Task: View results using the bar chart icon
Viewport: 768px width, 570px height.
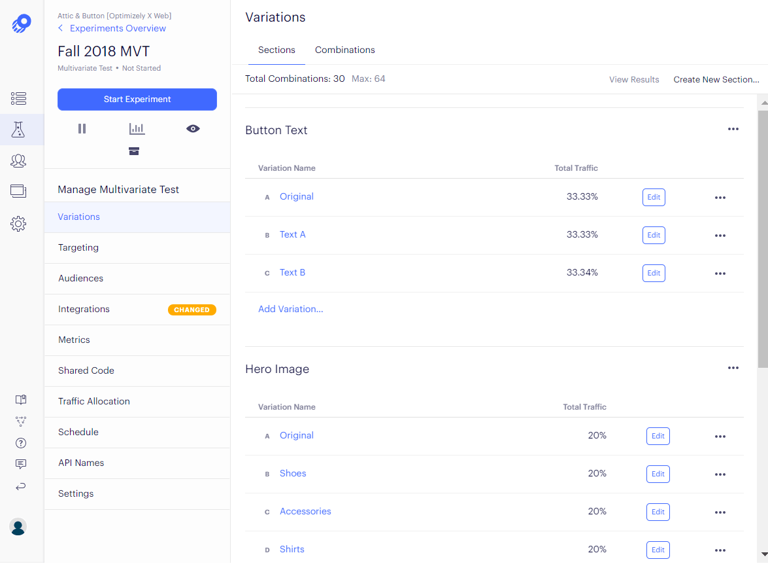Action: pyautogui.click(x=137, y=129)
